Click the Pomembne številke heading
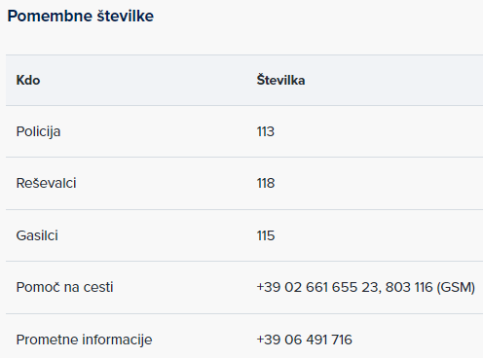Image resolution: width=483 pixels, height=358 pixels. 81,17
